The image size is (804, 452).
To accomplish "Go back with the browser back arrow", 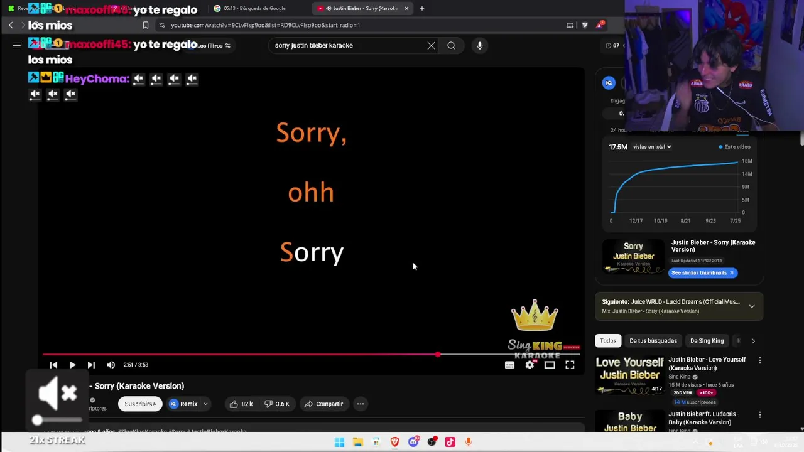I will 11,25.
